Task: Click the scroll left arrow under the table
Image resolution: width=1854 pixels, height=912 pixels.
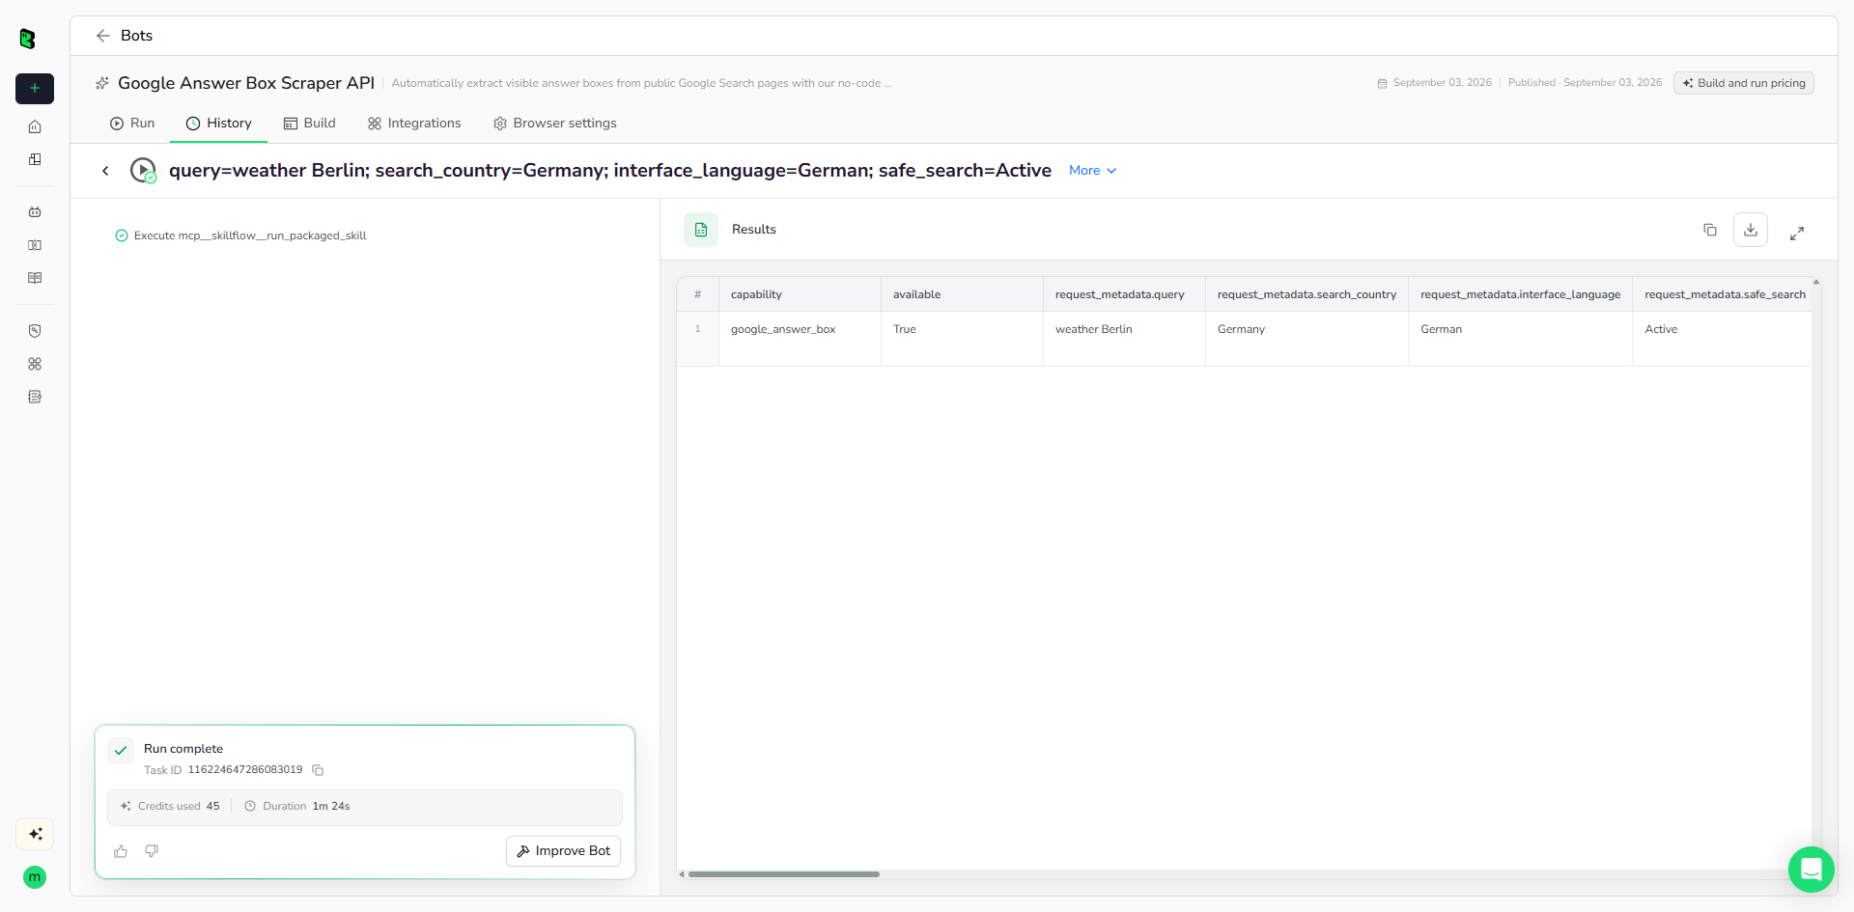Action: click(682, 874)
